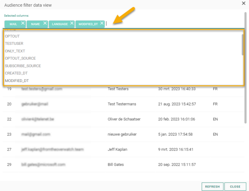Viewport: 249px width, 191px height.
Task: Select the Bill Gates row
Action: (121, 165)
